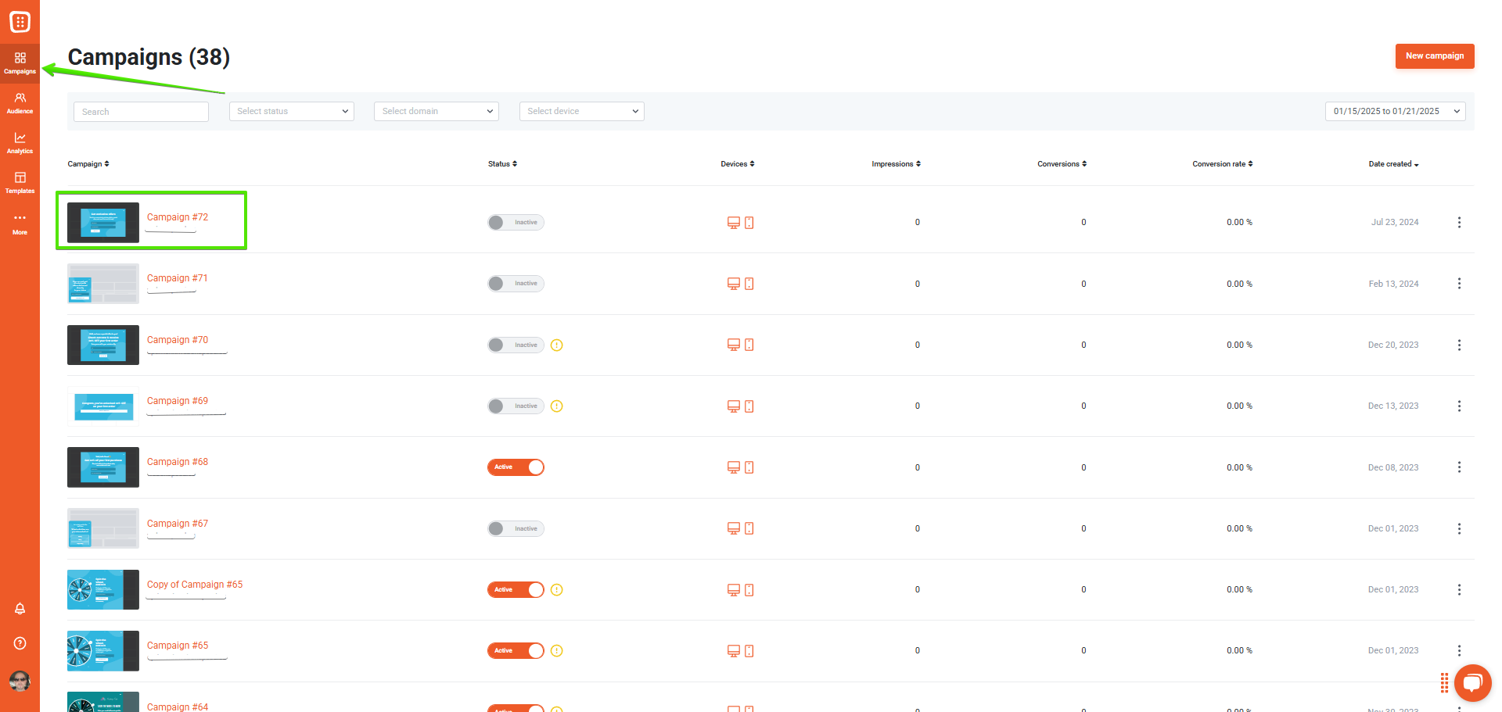
Task: Open the live chat bubble
Action: 1473,683
